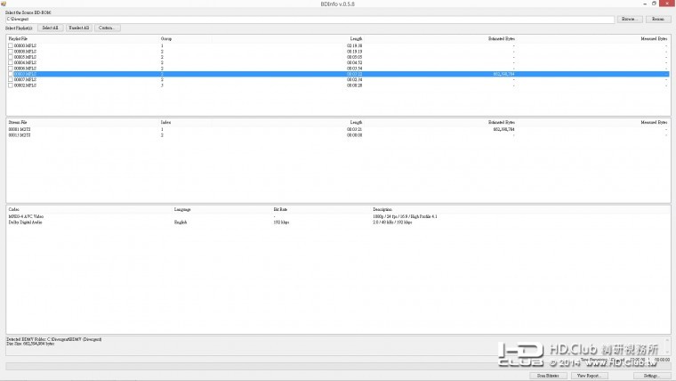The image size is (676, 381).
Task: Check the last playlist in Group 3
Action: pyautogui.click(x=11, y=85)
